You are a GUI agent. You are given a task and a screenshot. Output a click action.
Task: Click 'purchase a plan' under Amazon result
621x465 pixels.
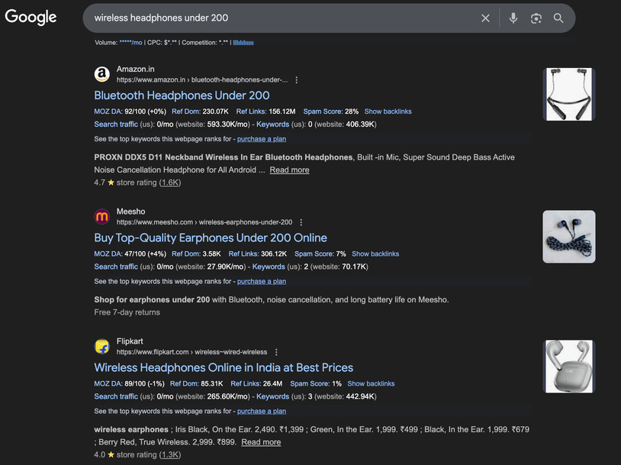[x=262, y=139]
